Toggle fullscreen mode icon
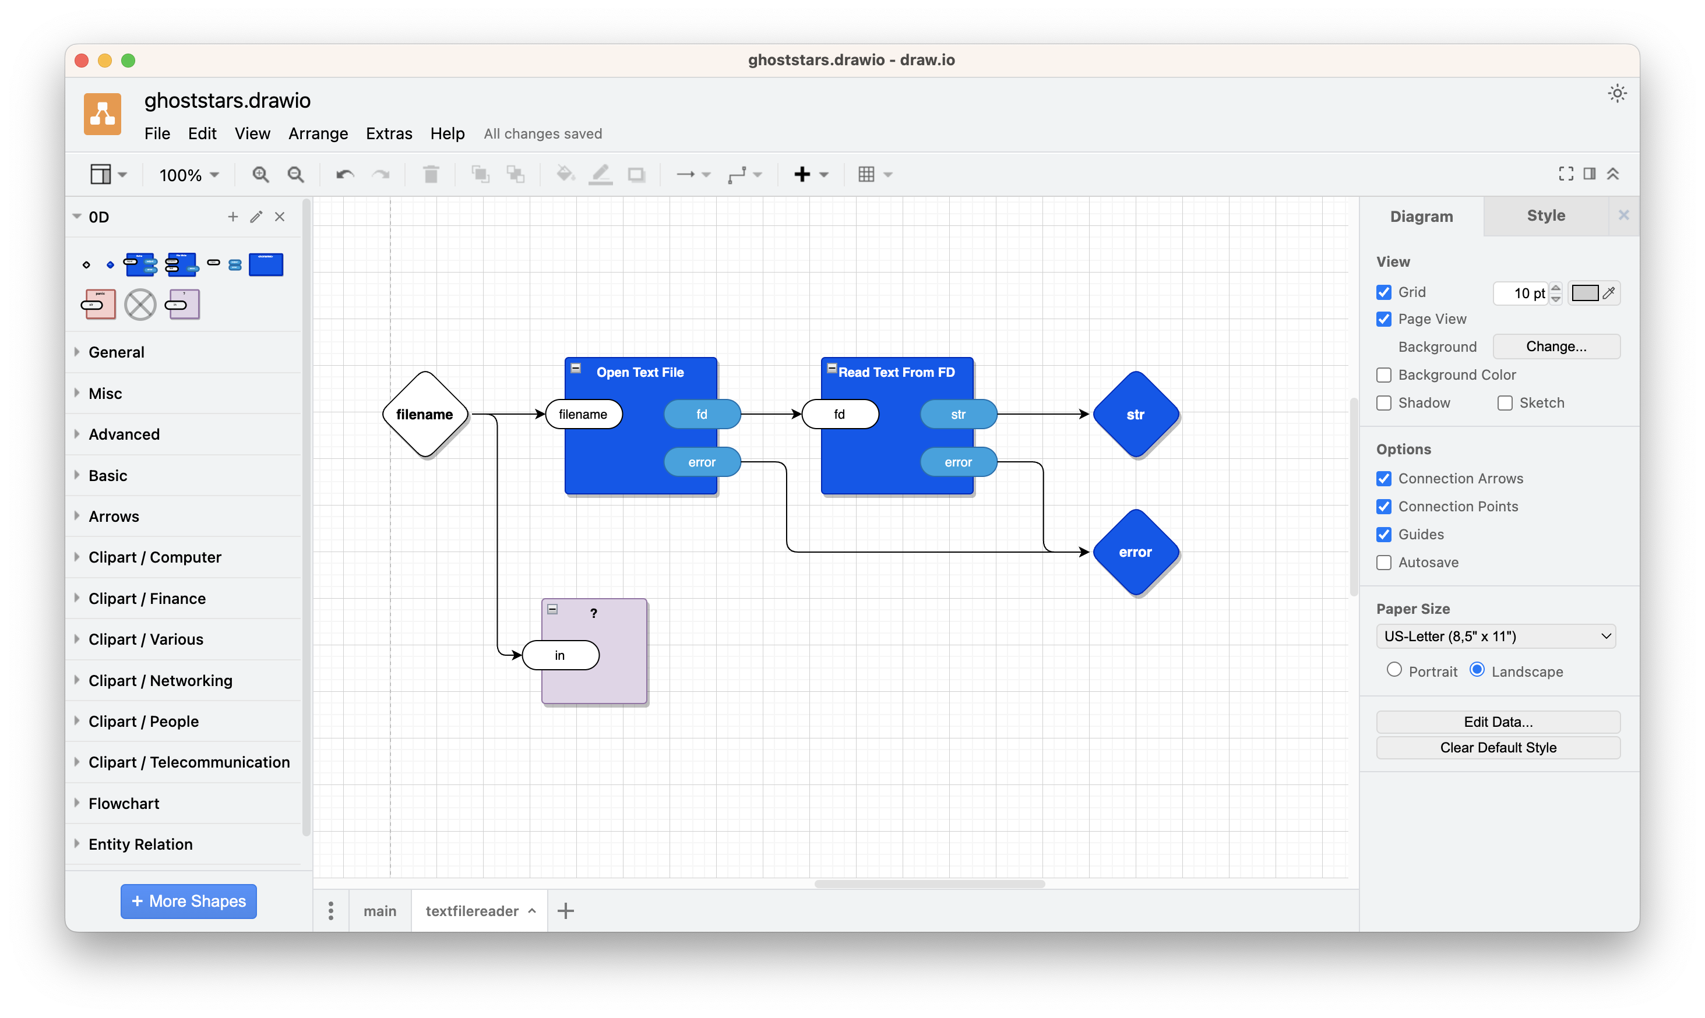This screenshot has width=1705, height=1018. pyautogui.click(x=1566, y=174)
